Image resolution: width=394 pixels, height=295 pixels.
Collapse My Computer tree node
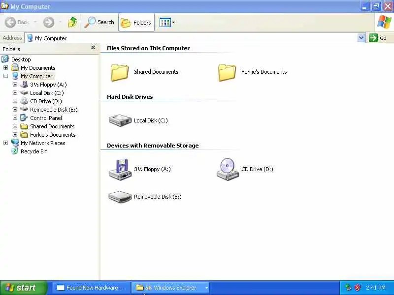click(x=5, y=76)
